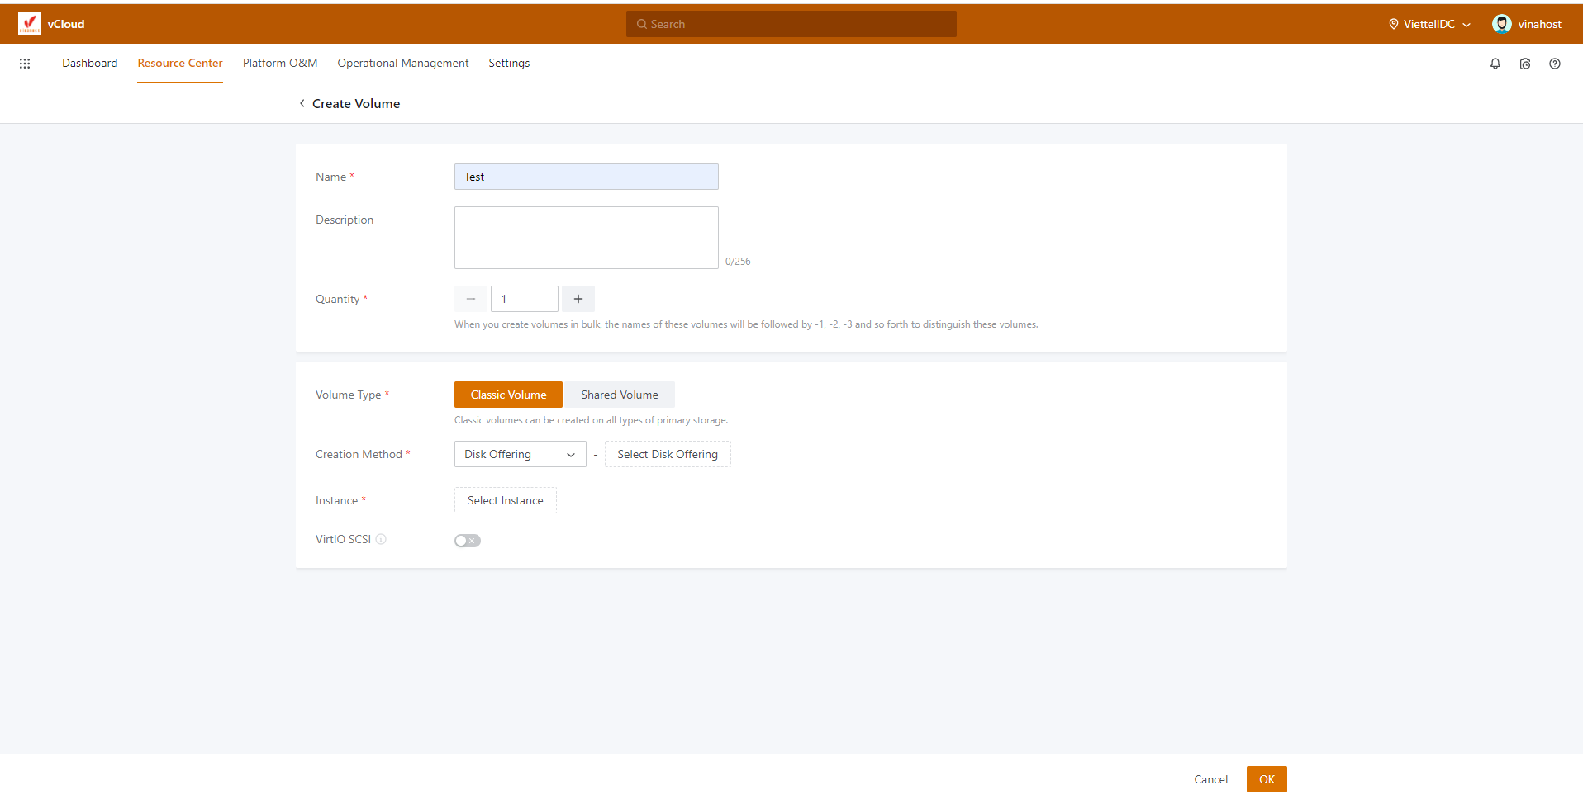This screenshot has height=804, width=1583.
Task: Open the Platform O&M menu
Action: 279,64
